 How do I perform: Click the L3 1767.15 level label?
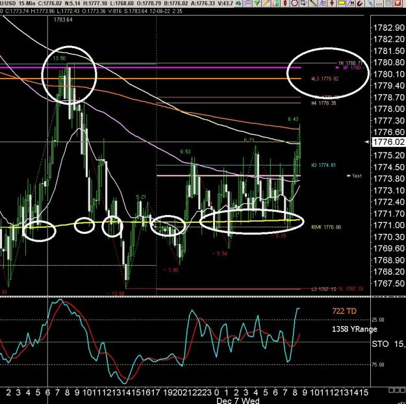324,289
